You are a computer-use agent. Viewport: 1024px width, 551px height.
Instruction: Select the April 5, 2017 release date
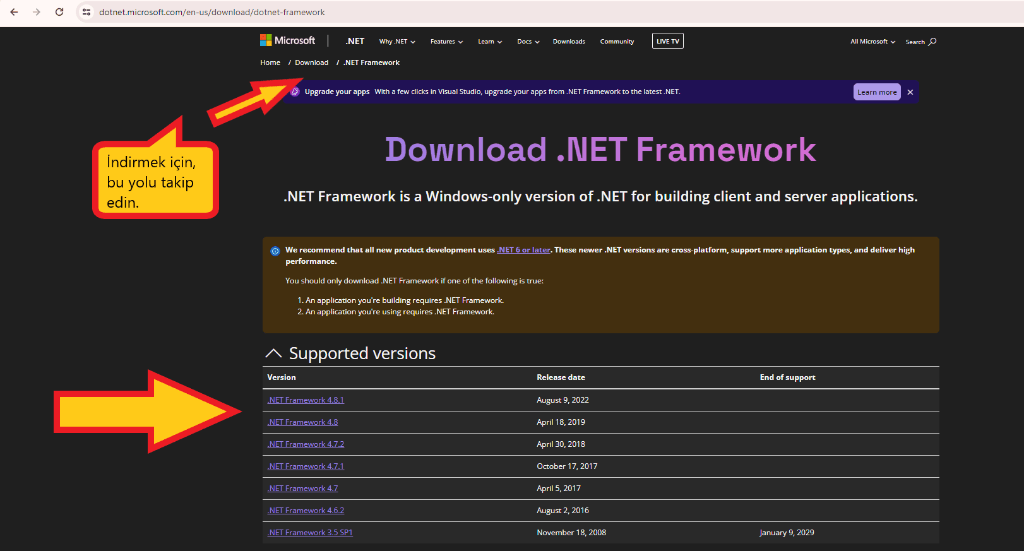pos(559,489)
